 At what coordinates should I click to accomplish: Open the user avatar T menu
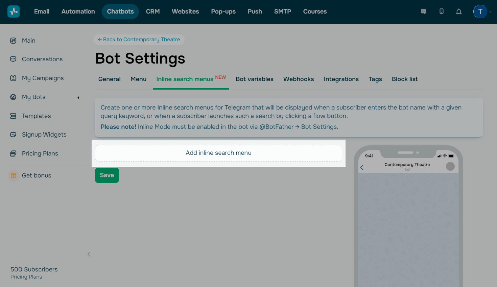[480, 11]
